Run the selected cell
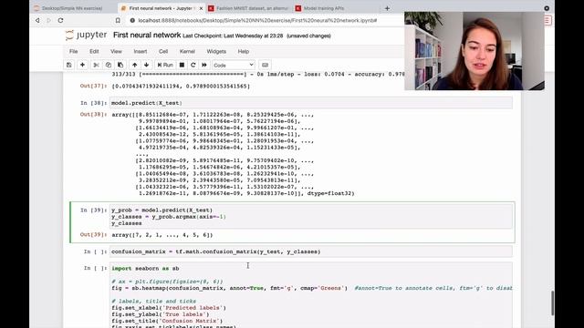Viewport: 584px width, 328px height. (165, 65)
